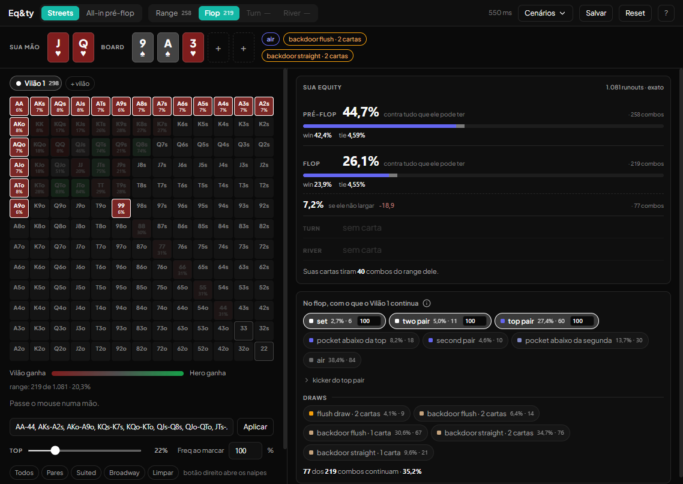Click the Salvar button
Viewport: 683px width, 484px height.
click(596, 13)
